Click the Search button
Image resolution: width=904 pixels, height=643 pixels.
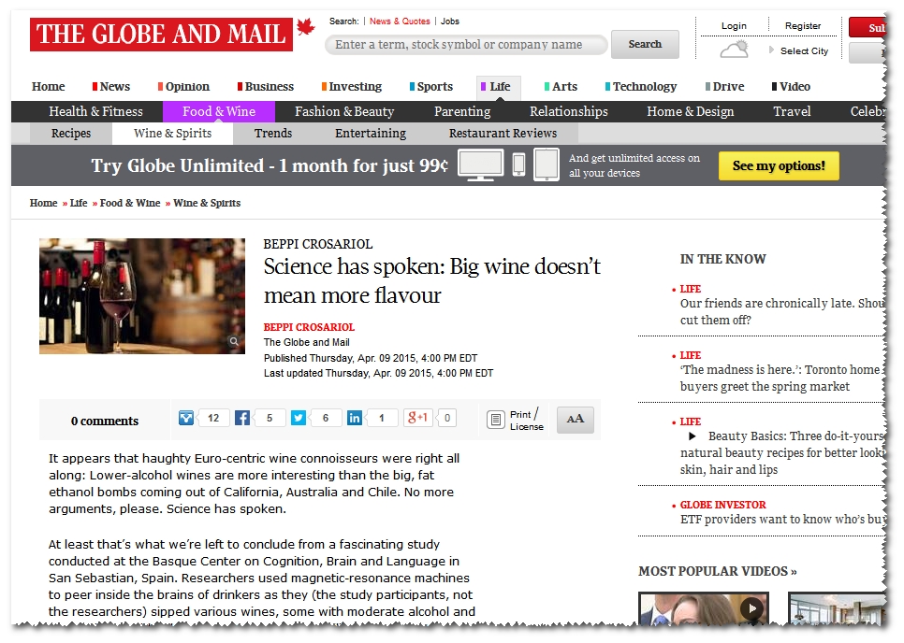tap(645, 44)
